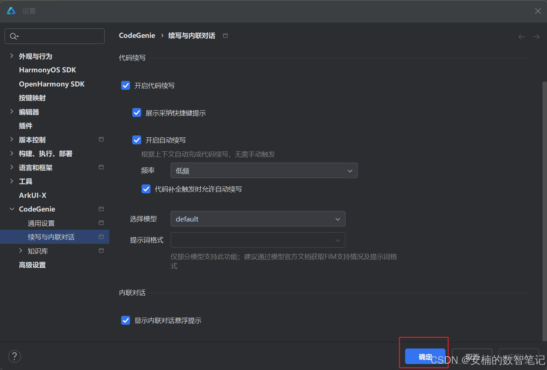Open 高级设置 settings page
This screenshot has width=547, height=370.
32,265
